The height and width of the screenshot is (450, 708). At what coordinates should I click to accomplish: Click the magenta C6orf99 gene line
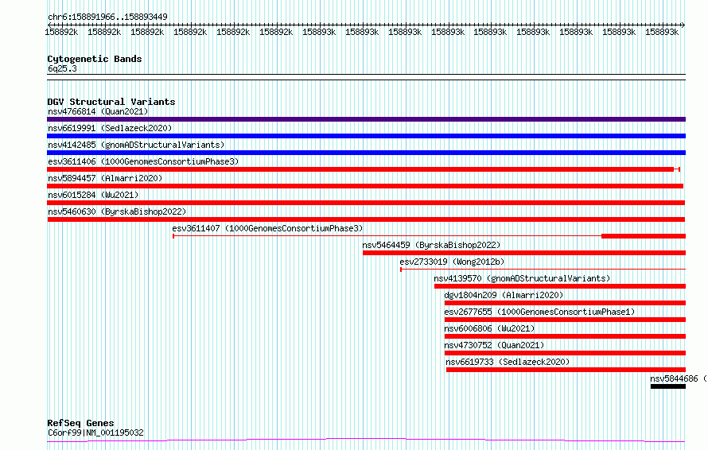pos(366,440)
